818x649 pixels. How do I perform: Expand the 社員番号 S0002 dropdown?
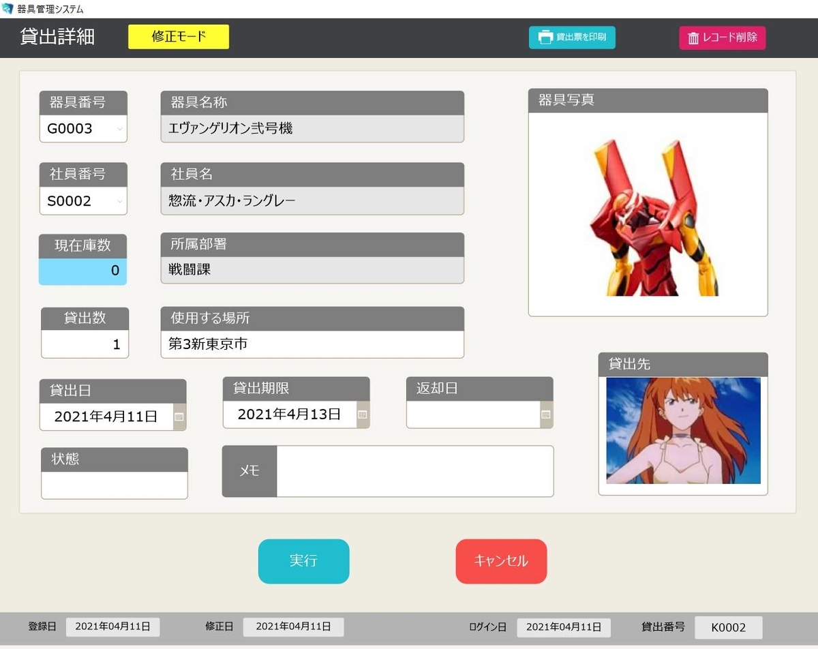[120, 201]
